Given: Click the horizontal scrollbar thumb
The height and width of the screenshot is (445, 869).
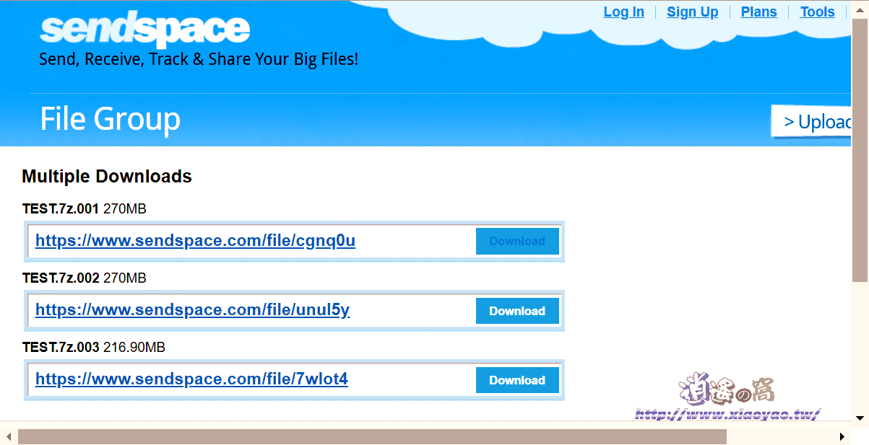Looking at the screenshot, I should click(x=372, y=436).
